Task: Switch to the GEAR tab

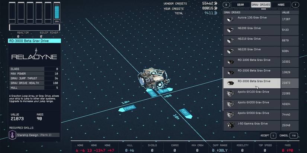Action: (x=240, y=5)
